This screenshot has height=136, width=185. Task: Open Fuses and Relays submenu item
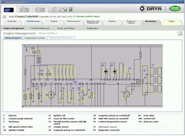pos(66,28)
